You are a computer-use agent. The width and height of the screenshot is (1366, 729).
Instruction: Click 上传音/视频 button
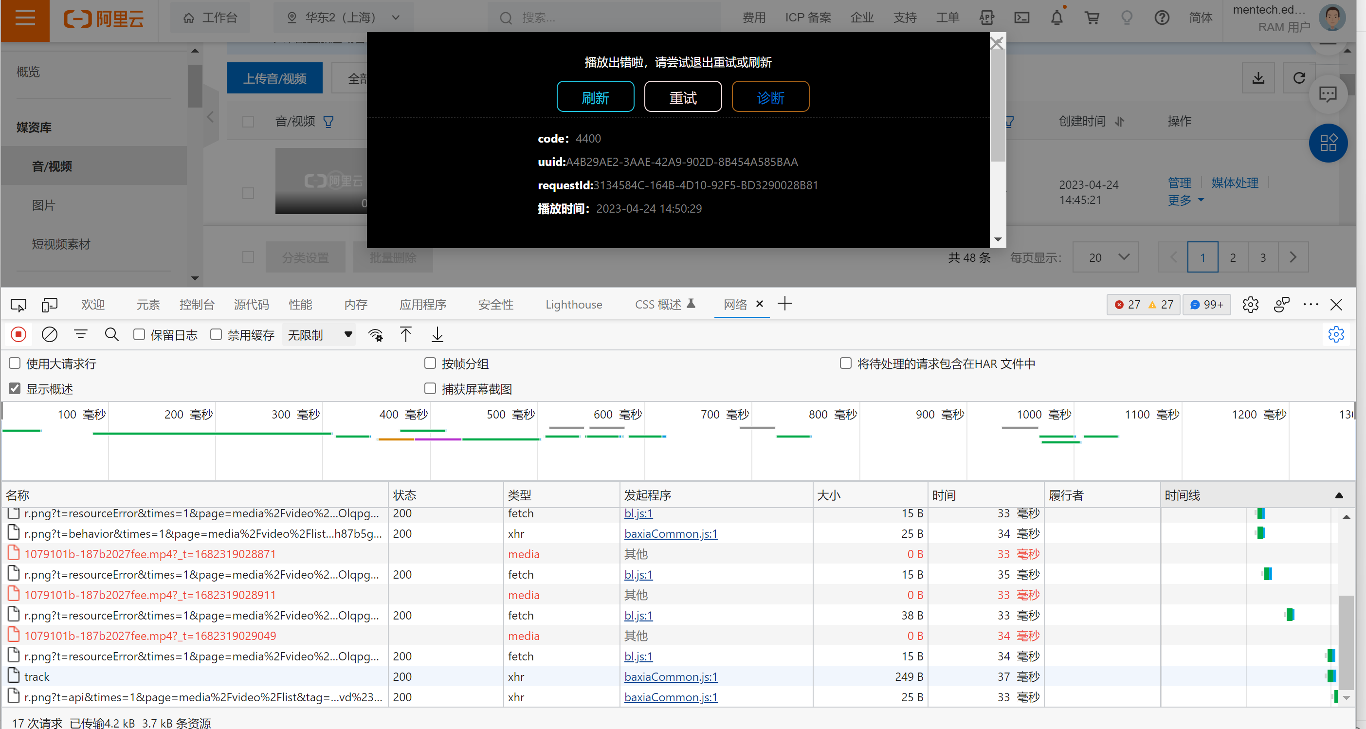(x=274, y=78)
